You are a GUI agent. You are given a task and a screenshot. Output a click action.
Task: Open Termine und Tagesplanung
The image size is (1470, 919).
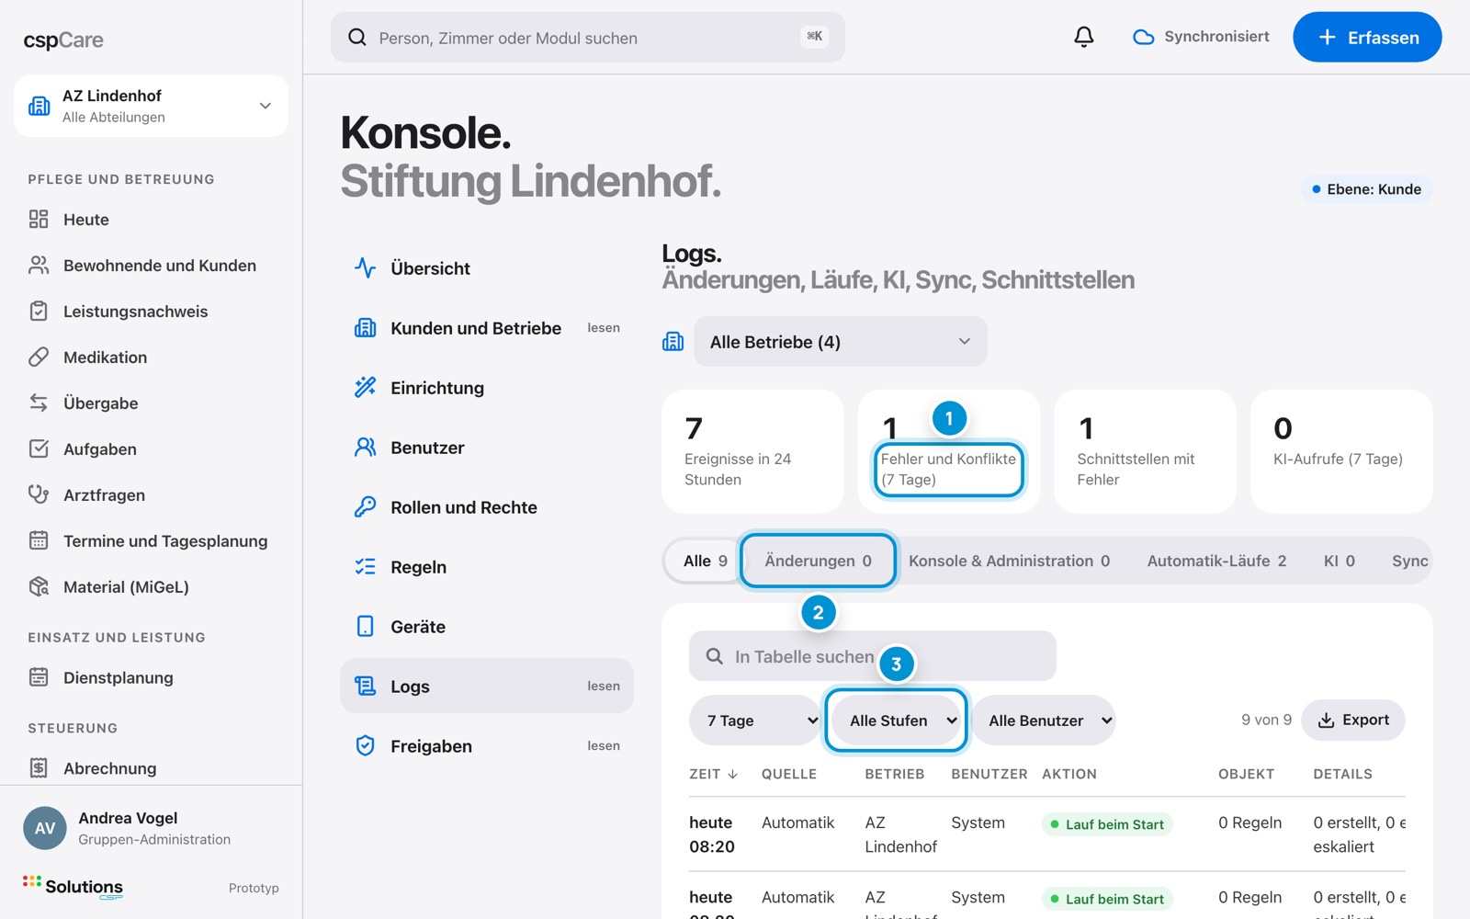151,541
